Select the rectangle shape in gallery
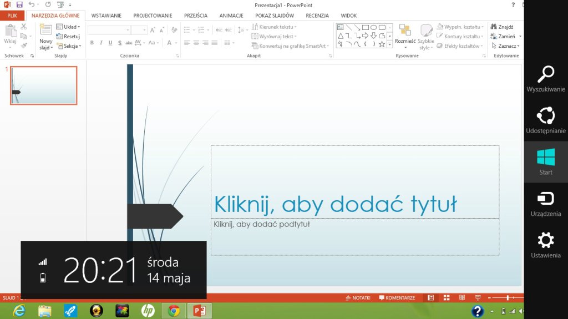The image size is (568, 319). coord(366,27)
